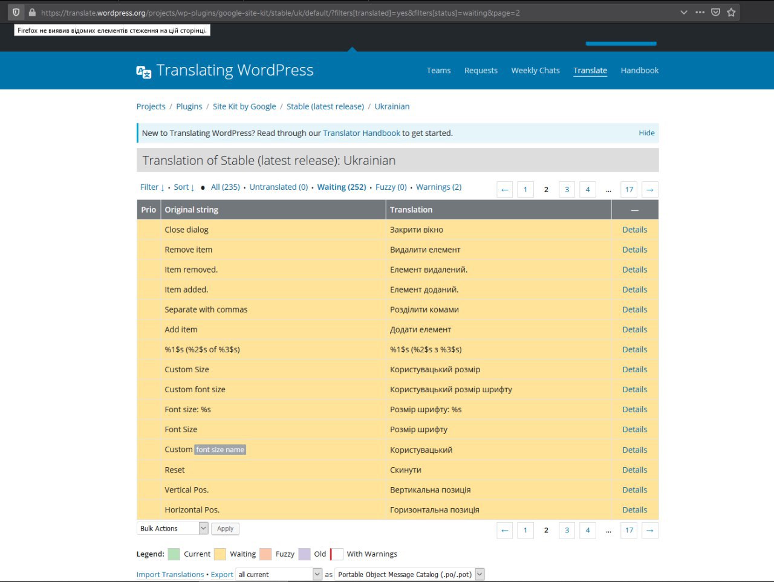Click the orange Fuzzy legend swatch
Image resolution: width=774 pixels, height=582 pixels.
tap(265, 554)
